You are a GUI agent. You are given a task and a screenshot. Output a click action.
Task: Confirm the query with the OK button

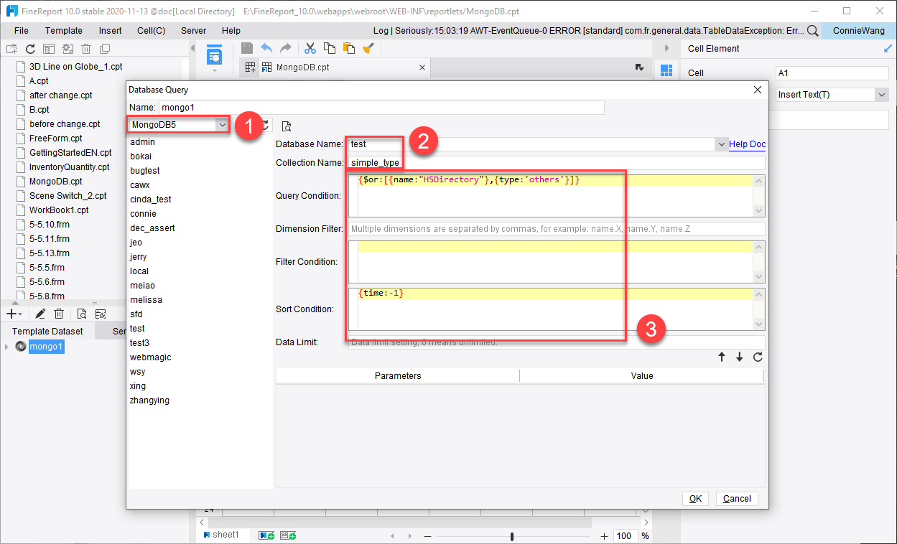tap(694, 498)
